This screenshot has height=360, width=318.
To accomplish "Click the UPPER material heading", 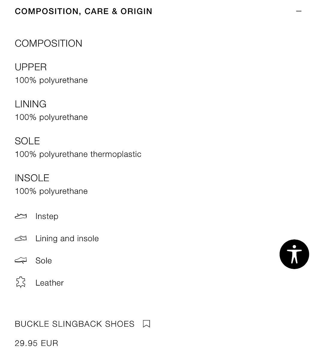I will 31,67.
